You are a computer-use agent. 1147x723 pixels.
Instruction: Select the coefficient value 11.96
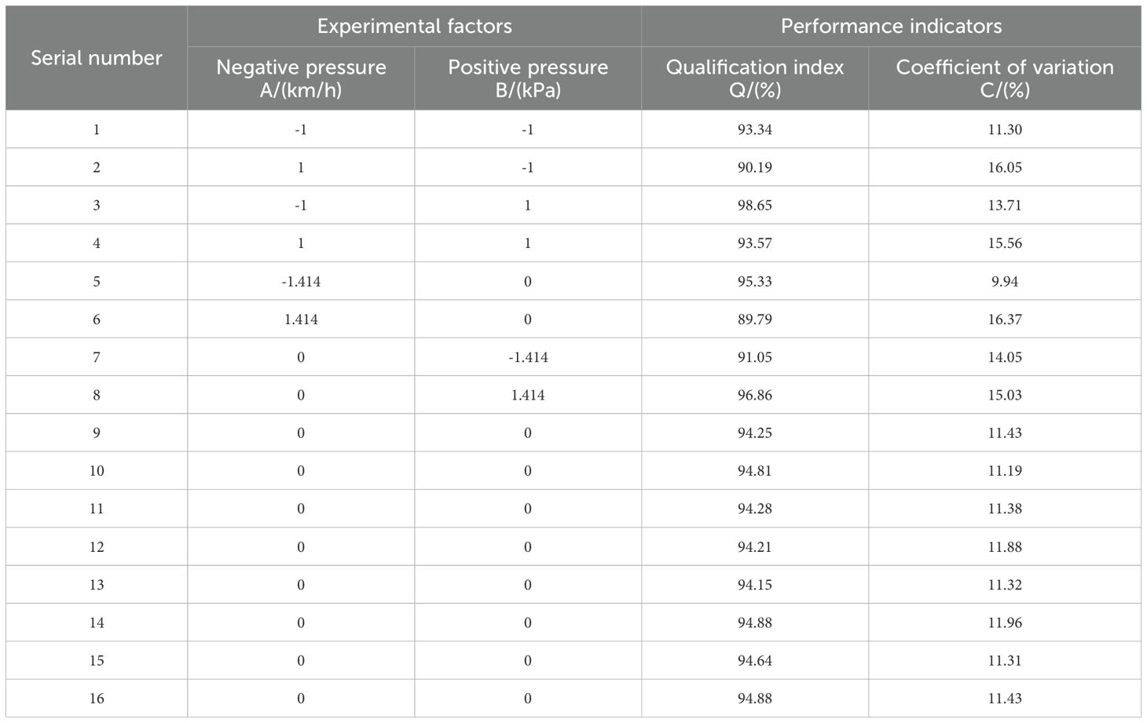[1004, 623]
